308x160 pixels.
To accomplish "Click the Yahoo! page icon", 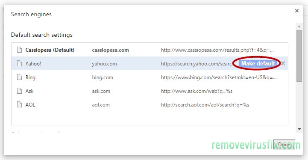I will [19, 63].
